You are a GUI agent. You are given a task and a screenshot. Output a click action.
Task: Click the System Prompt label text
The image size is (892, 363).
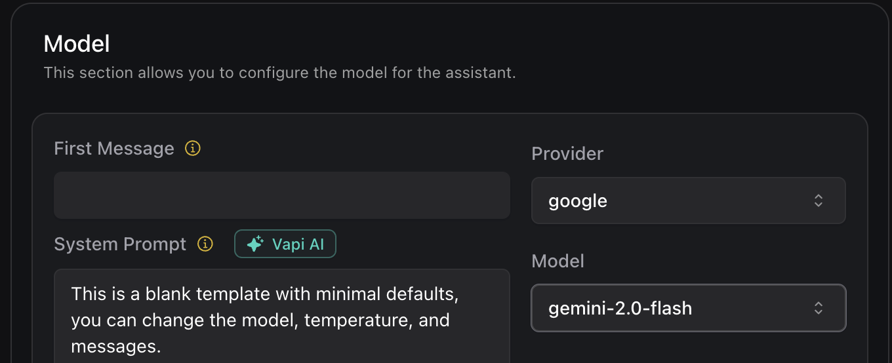[120, 244]
